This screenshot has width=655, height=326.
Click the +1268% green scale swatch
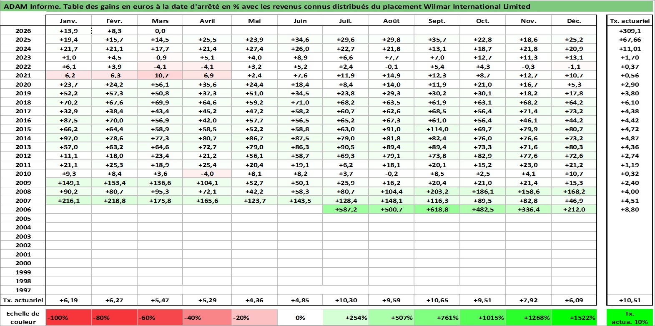tap(528, 317)
